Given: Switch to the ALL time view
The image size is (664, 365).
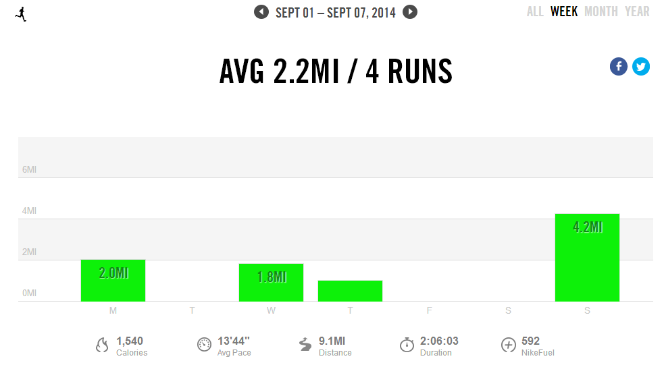Looking at the screenshot, I should 535,11.
